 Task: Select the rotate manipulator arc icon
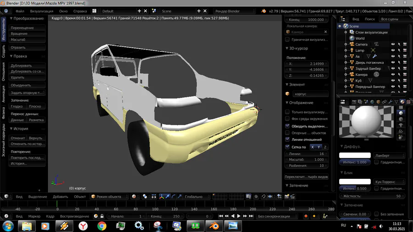pos(173,197)
